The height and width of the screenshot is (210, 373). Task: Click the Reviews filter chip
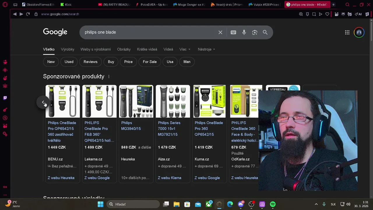(x=91, y=62)
